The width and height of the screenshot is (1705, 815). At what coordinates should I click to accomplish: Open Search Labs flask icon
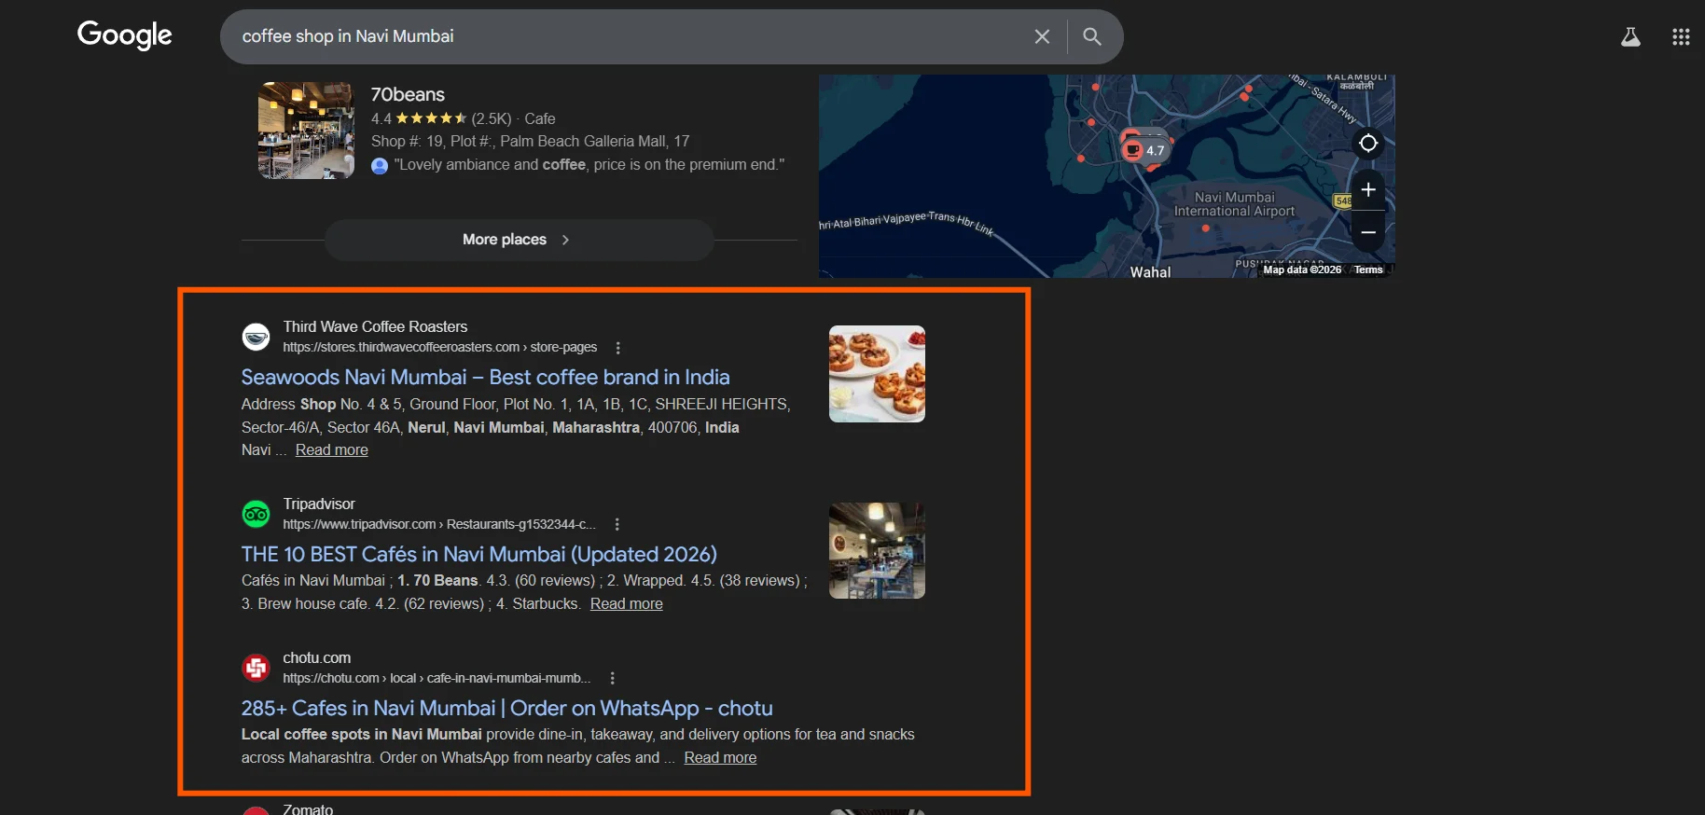coord(1630,36)
